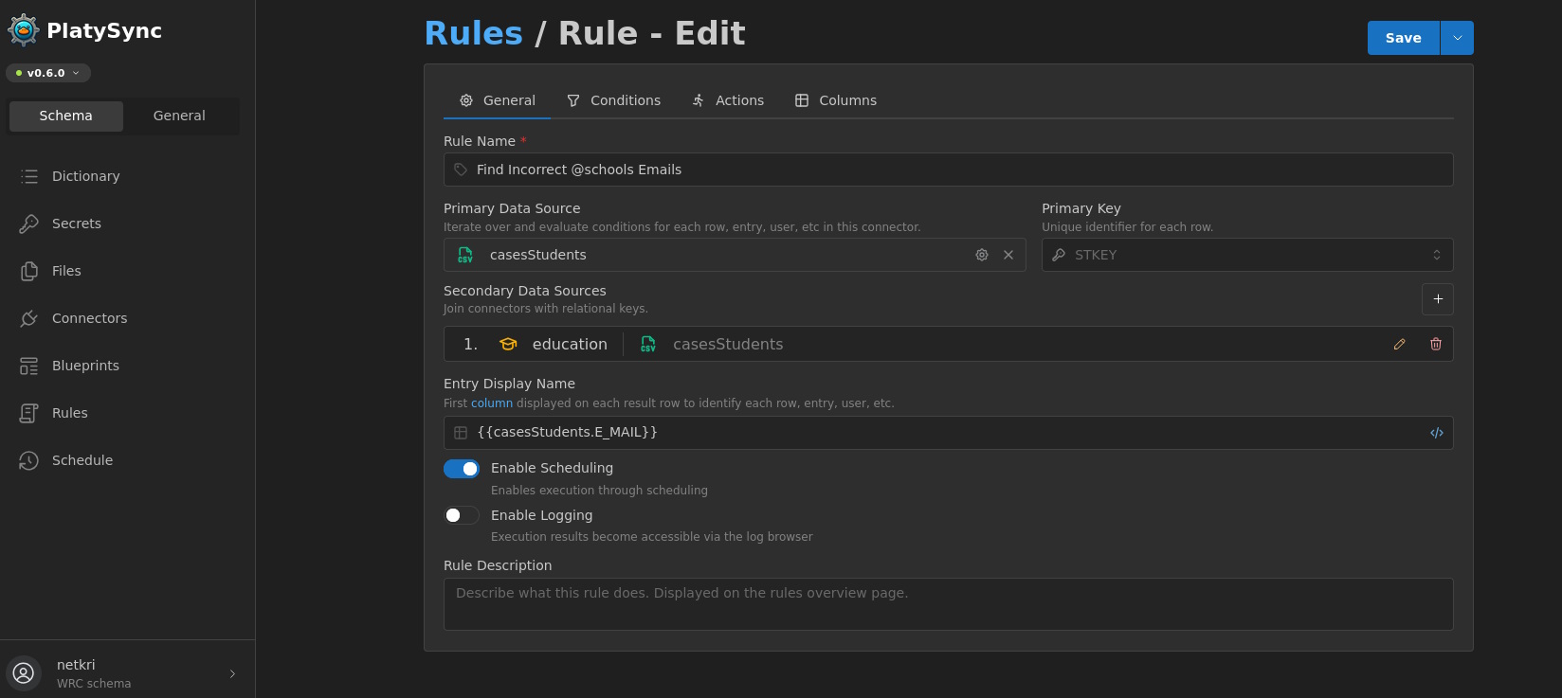Viewport: 1562px width, 698px height.
Task: Open the template code editor icon
Action: pyautogui.click(x=1437, y=433)
